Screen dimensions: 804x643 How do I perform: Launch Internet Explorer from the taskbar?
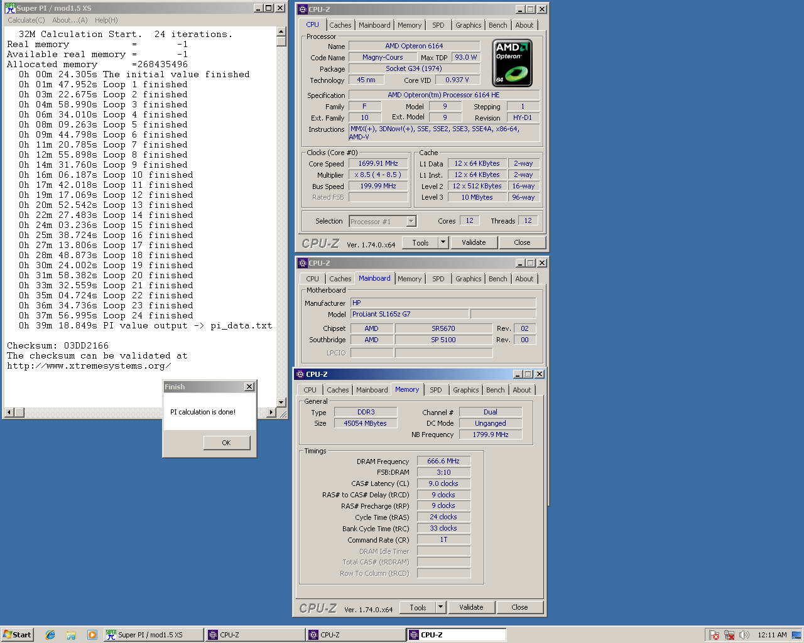coord(50,635)
